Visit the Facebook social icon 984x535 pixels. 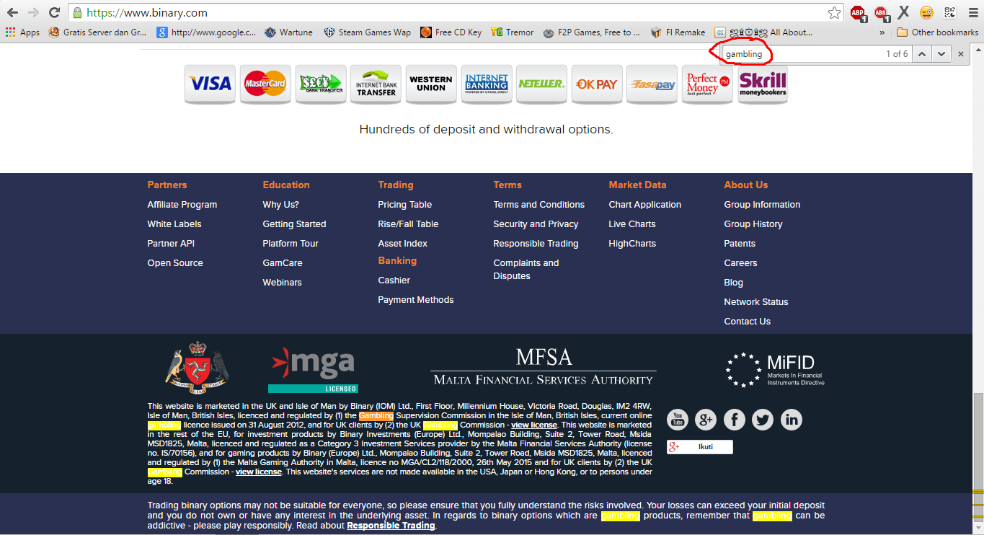pos(734,420)
